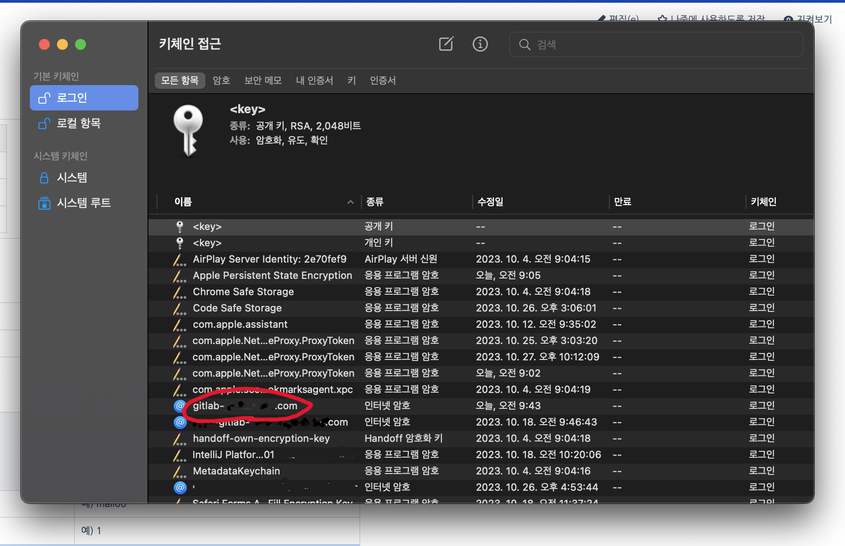Click the key icon of the 개인 키 row
Screen dimensions: 845x546
pos(180,243)
